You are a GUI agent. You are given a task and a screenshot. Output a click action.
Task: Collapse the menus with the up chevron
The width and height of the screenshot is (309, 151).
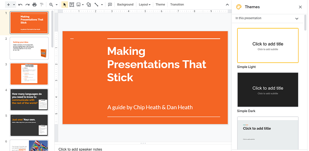227,5
